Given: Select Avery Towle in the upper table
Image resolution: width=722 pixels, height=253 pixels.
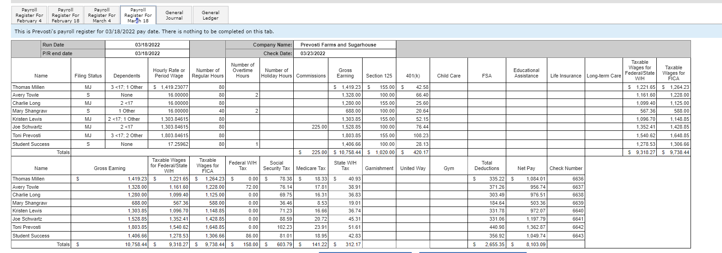Looking at the screenshot, I should [x=26, y=95].
